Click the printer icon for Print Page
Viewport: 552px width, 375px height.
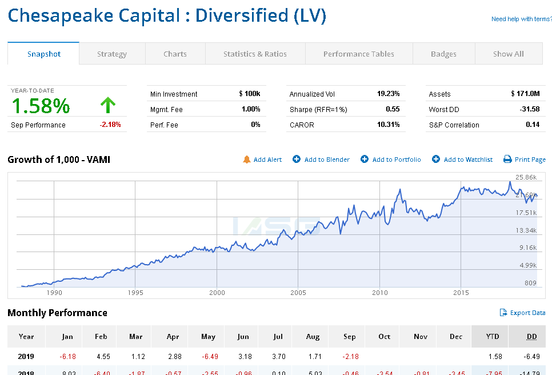507,159
